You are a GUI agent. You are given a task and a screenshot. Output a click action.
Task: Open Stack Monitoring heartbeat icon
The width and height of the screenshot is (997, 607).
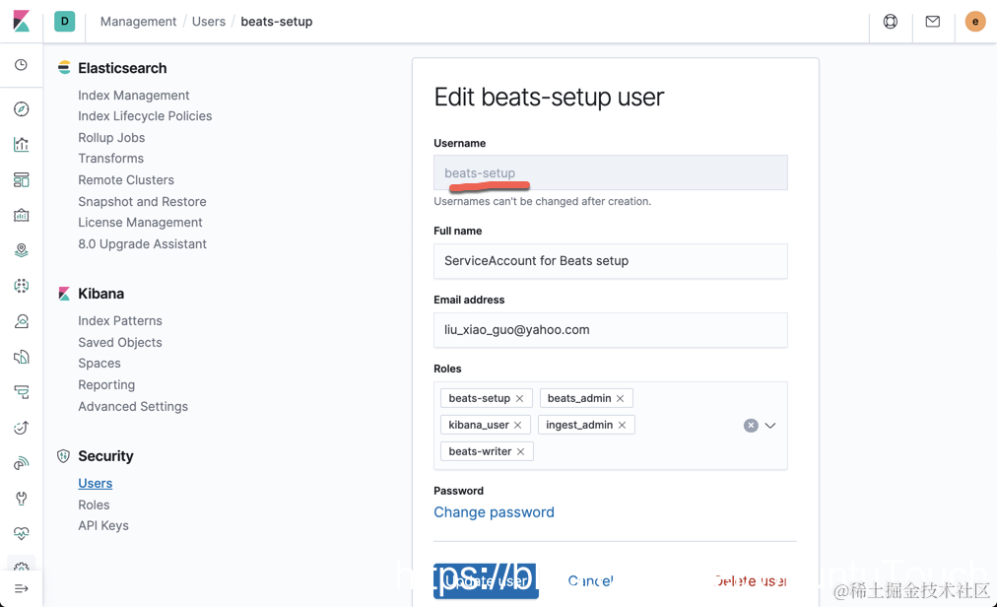tap(21, 533)
